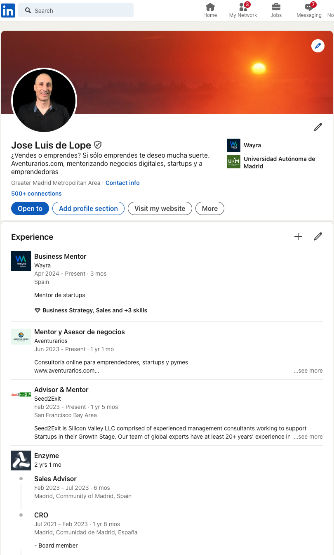The height and width of the screenshot is (555, 334).
Task: Expand Seed2Exit description with see more
Action: [308, 437]
